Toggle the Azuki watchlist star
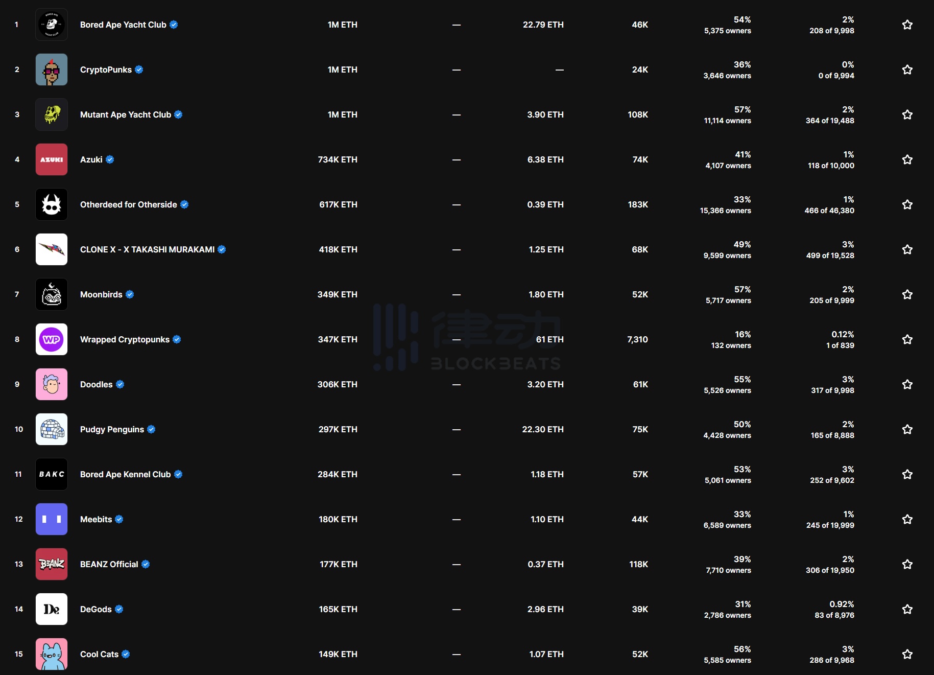Viewport: 934px width, 675px height. coord(907,159)
